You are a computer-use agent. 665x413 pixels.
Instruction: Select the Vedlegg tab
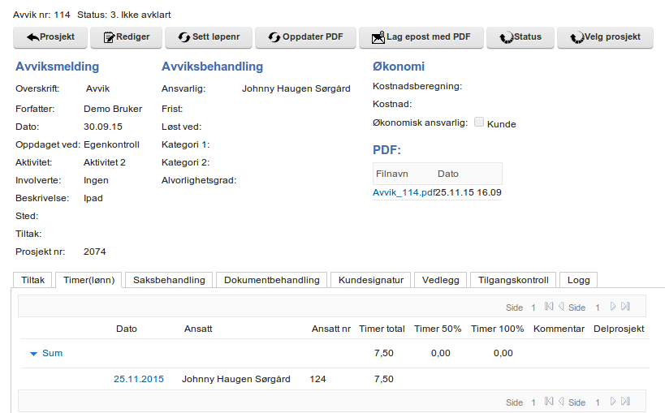pyautogui.click(x=441, y=280)
